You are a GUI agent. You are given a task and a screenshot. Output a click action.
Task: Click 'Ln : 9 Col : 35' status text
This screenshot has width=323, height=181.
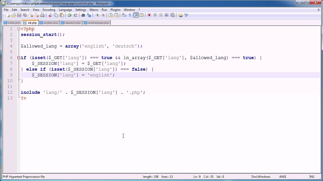tap(203, 177)
